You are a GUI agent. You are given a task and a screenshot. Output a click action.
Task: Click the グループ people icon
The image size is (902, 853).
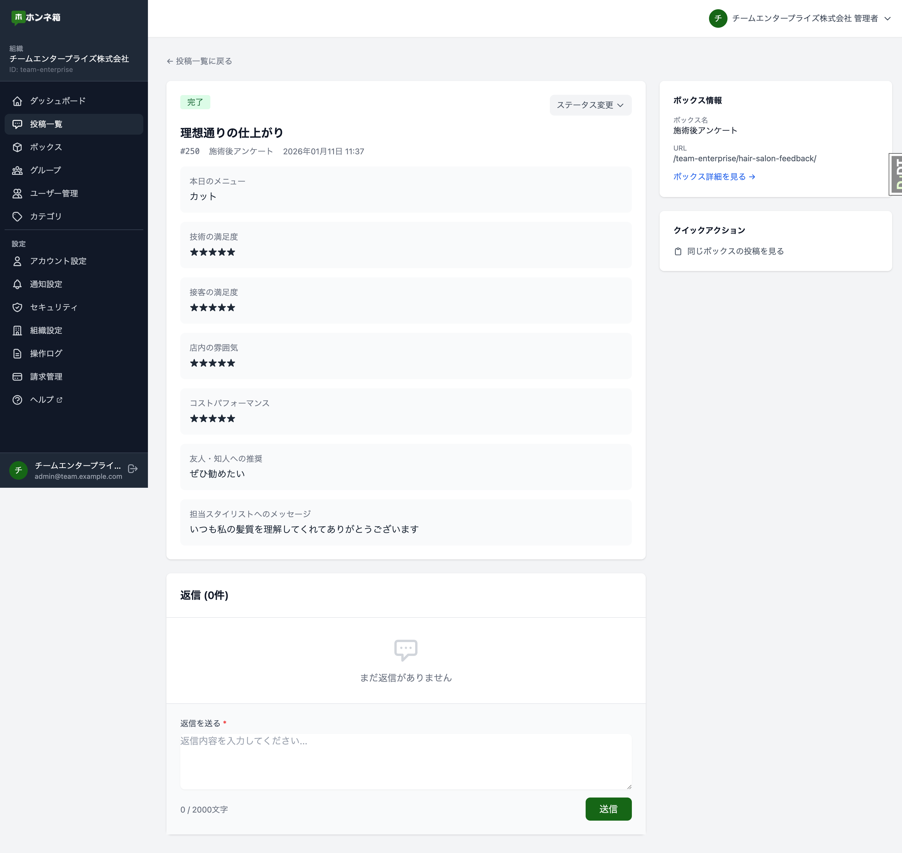17,170
